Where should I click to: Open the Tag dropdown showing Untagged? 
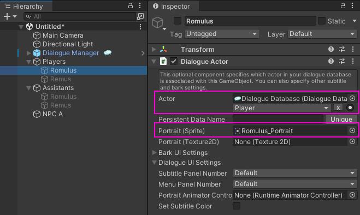coord(222,34)
